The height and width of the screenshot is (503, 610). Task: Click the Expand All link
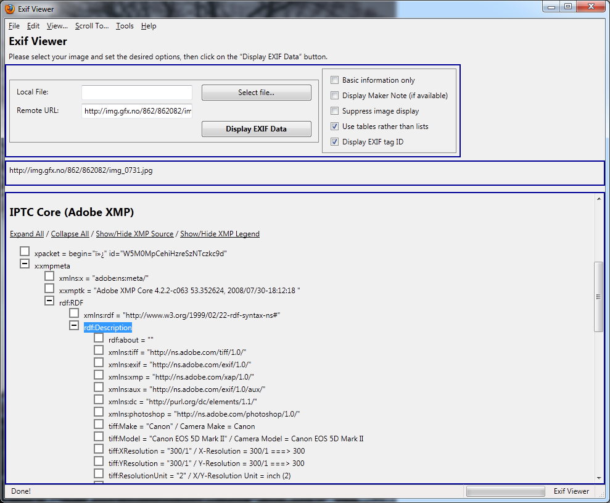[x=27, y=233]
